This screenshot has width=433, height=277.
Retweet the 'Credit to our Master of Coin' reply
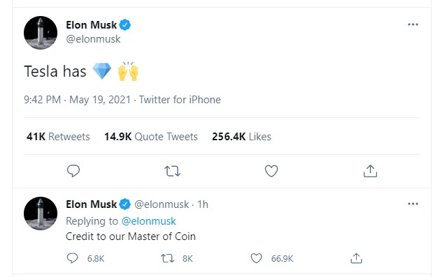point(167,258)
